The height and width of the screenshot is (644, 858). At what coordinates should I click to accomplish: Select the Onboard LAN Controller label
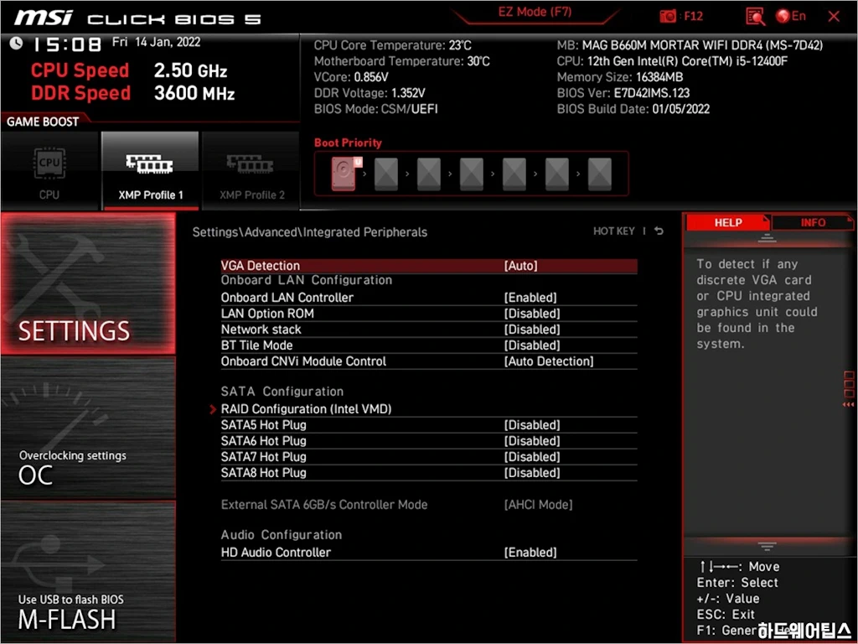(287, 298)
